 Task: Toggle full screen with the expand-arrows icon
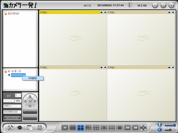(143, 128)
